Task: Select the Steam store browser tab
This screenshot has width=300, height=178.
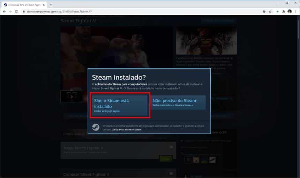Action: pos(24,5)
